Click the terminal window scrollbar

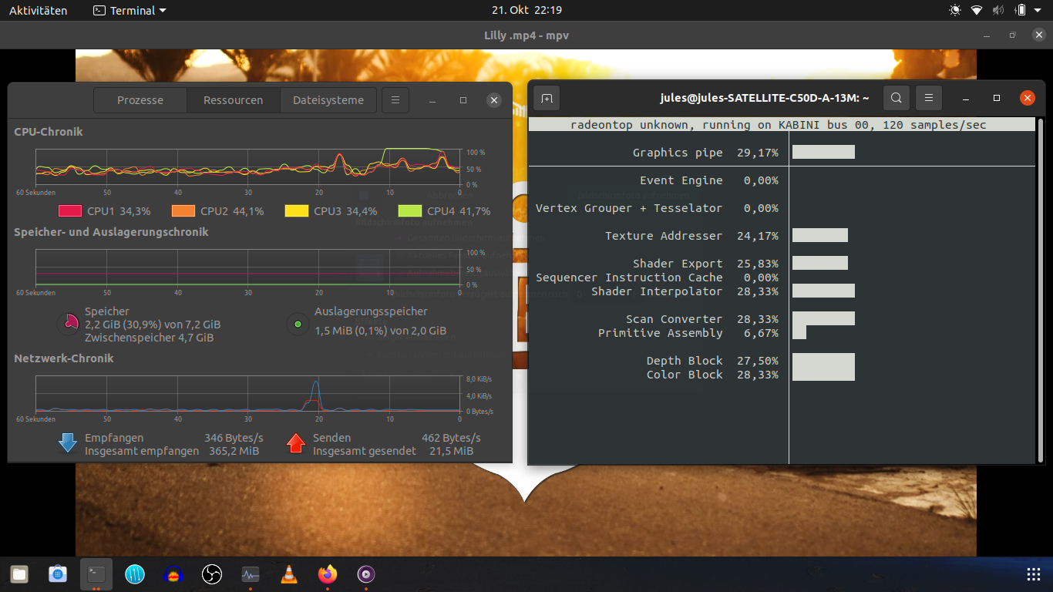pyautogui.click(x=1041, y=290)
